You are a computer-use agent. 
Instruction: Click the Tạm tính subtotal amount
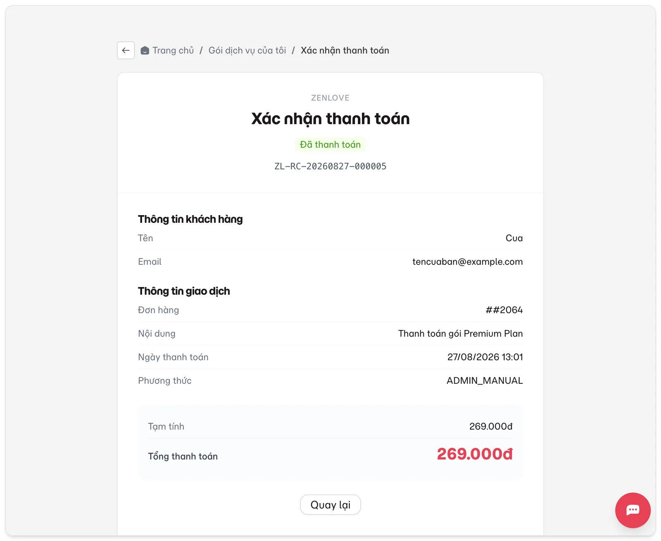[x=491, y=426]
